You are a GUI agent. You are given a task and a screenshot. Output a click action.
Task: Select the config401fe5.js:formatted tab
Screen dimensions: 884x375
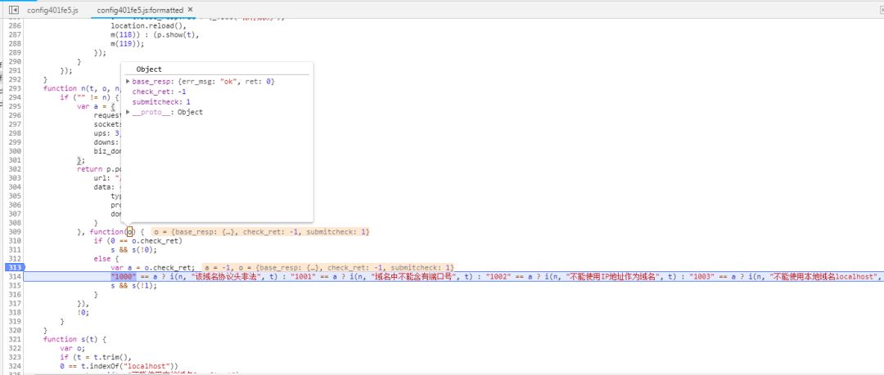coord(140,11)
